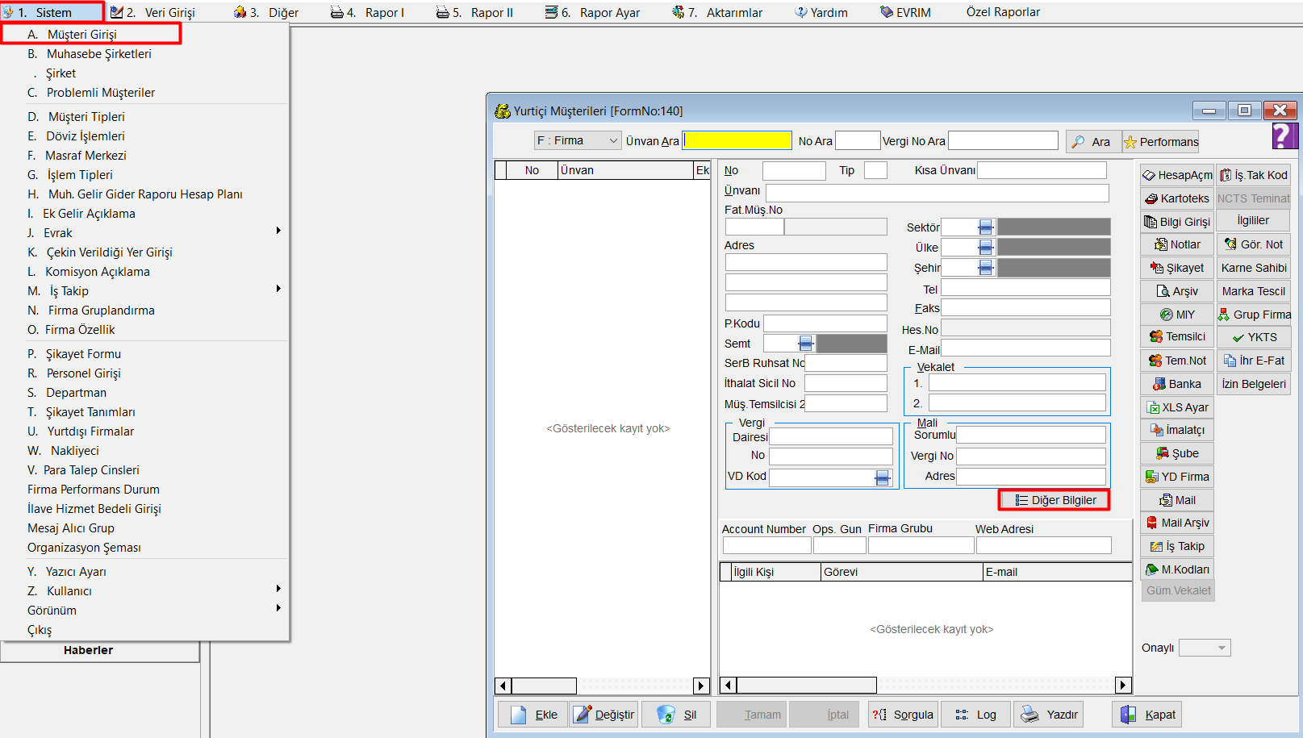The width and height of the screenshot is (1303, 738).
Task: Open İş.Tak Kod button
Action: point(1254,175)
